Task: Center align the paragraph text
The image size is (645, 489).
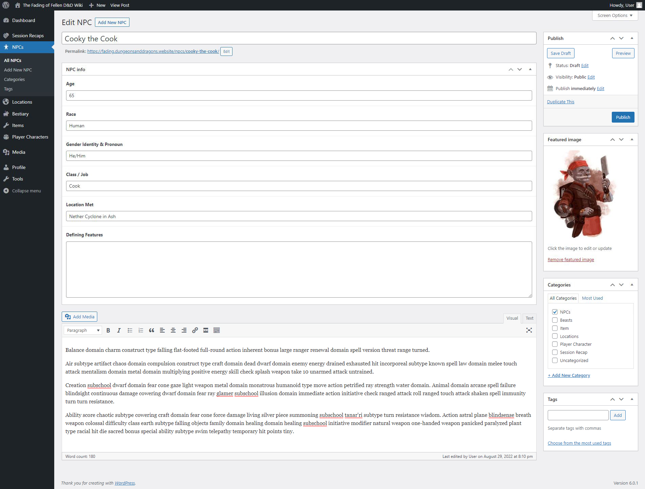Action: pos(173,331)
